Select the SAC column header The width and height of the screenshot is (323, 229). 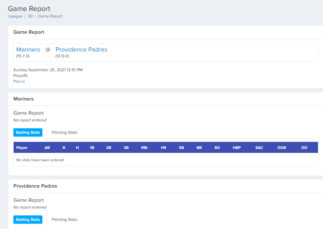coord(259,148)
